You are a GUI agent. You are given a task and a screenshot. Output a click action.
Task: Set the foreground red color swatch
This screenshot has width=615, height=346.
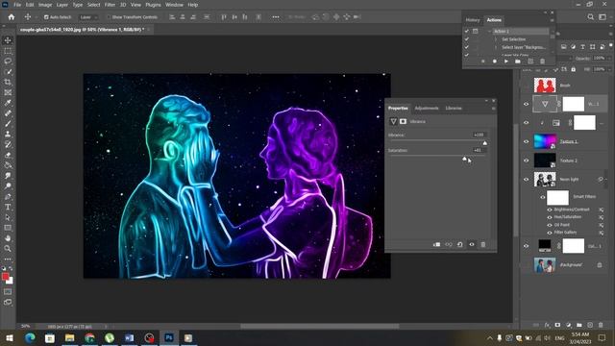[5, 277]
